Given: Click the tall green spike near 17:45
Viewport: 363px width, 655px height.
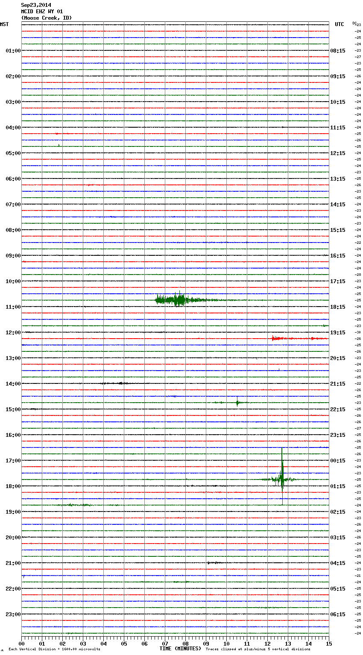Looking at the screenshot, I should pyautogui.click(x=282, y=476).
